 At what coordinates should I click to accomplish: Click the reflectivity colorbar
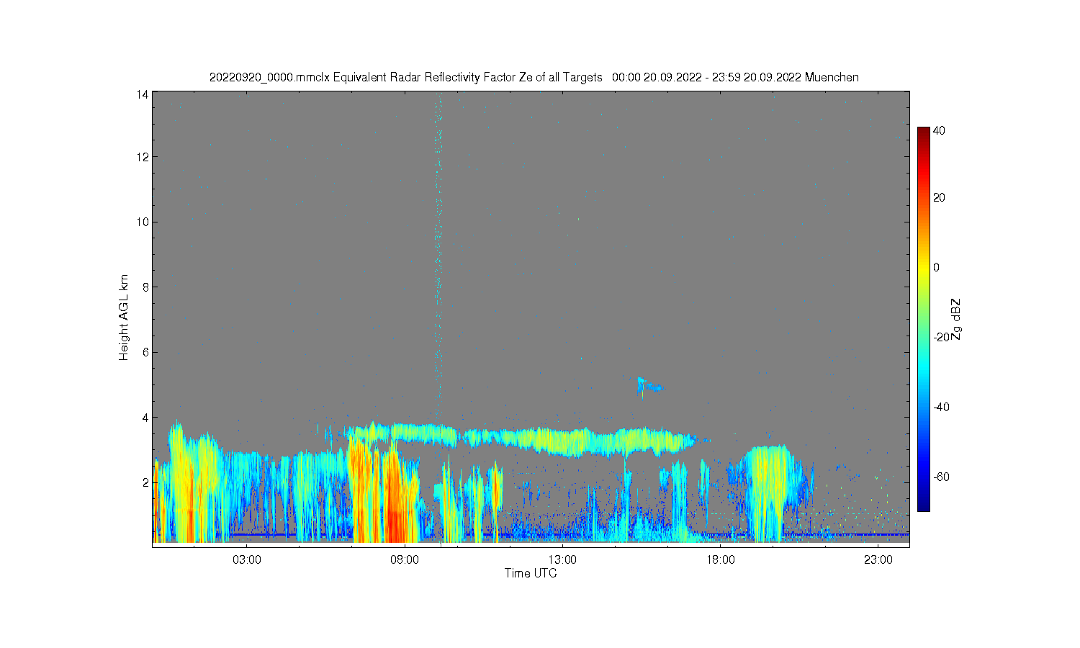coord(923,319)
